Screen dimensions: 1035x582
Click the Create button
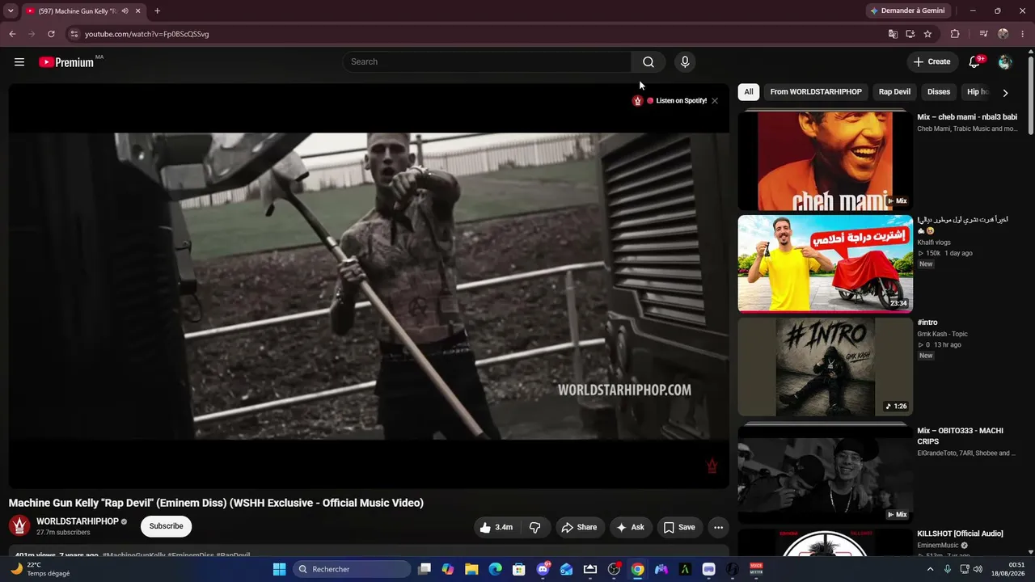click(x=931, y=62)
